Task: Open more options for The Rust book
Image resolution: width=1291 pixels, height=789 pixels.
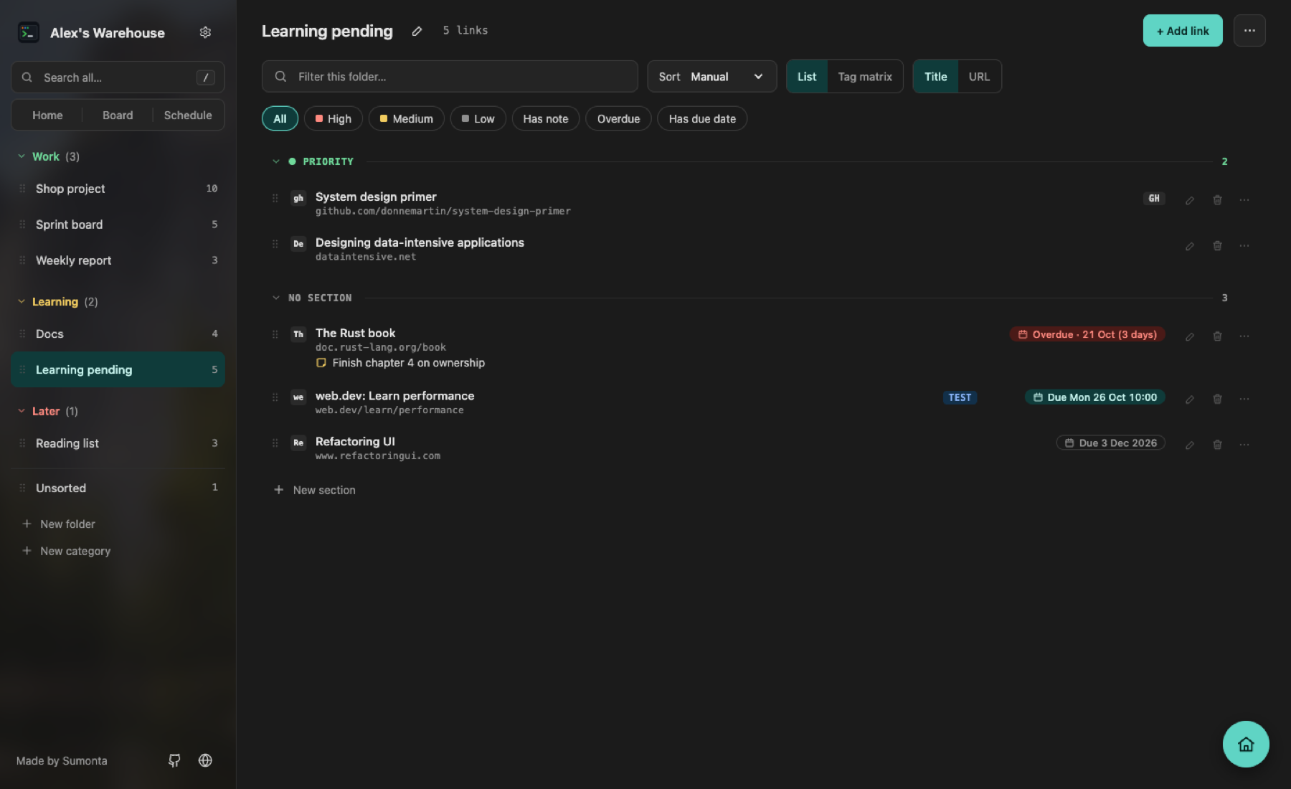Action: (x=1244, y=336)
